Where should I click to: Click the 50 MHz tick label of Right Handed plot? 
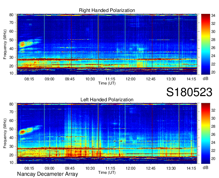[11, 40]
